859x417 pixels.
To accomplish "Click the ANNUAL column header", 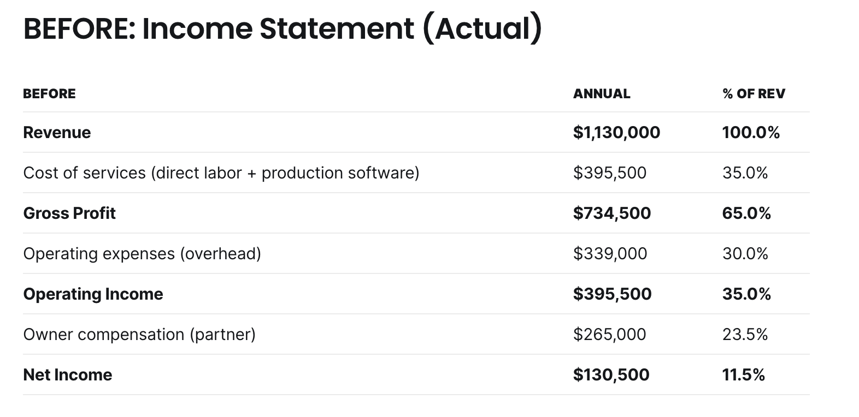I will click(601, 94).
